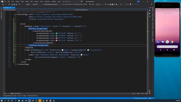Start debugging on Pixel 2 Pie emulator
Screen dimensions: 181x102
pyautogui.click(x=75, y=5)
